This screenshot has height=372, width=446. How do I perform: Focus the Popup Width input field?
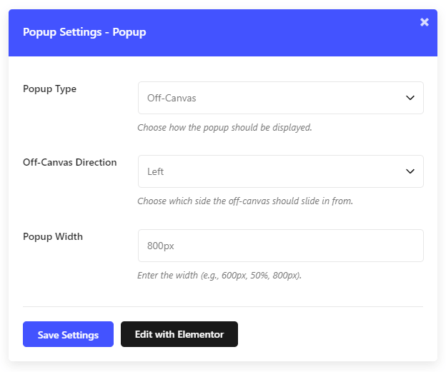[x=281, y=246]
